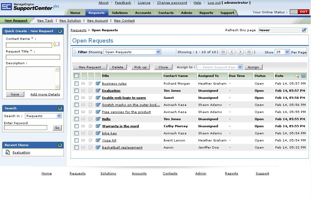
Task: Go to the last page navigation arrow
Action: tap(249, 52)
